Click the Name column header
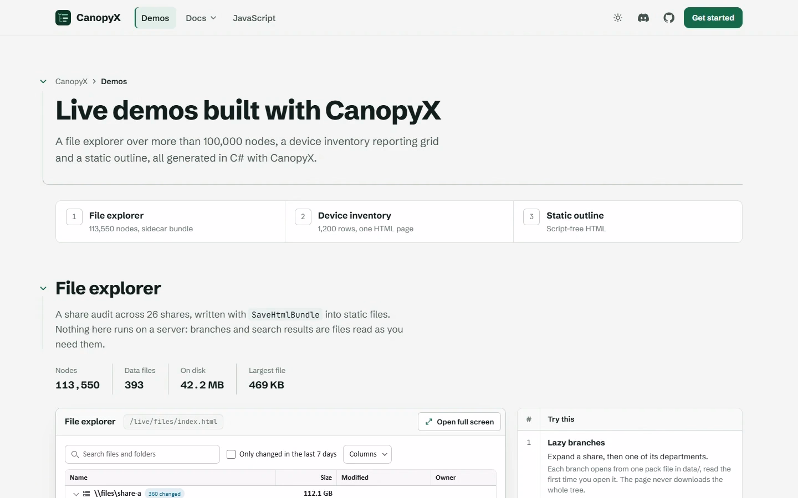This screenshot has width=798, height=498. coord(170,478)
